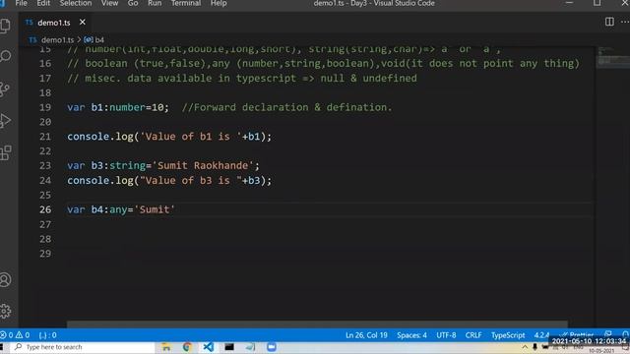
Task: Click line number 26 in the gutter
Action: [45, 209]
